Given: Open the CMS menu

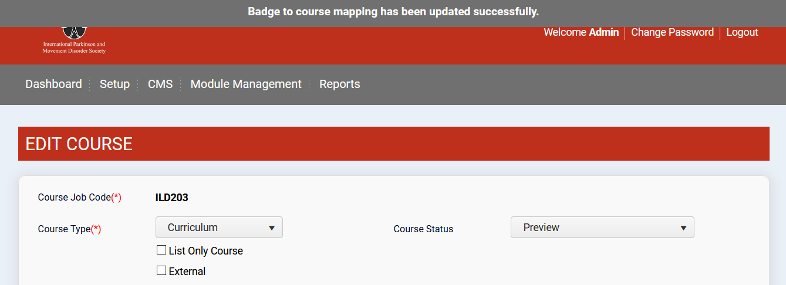Looking at the screenshot, I should pyautogui.click(x=160, y=84).
